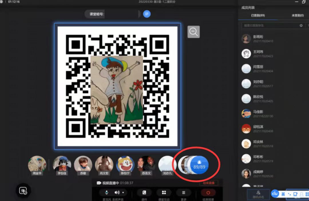Toggle the system sound speaker icon
This screenshot has height=201, width=309.
117,192
